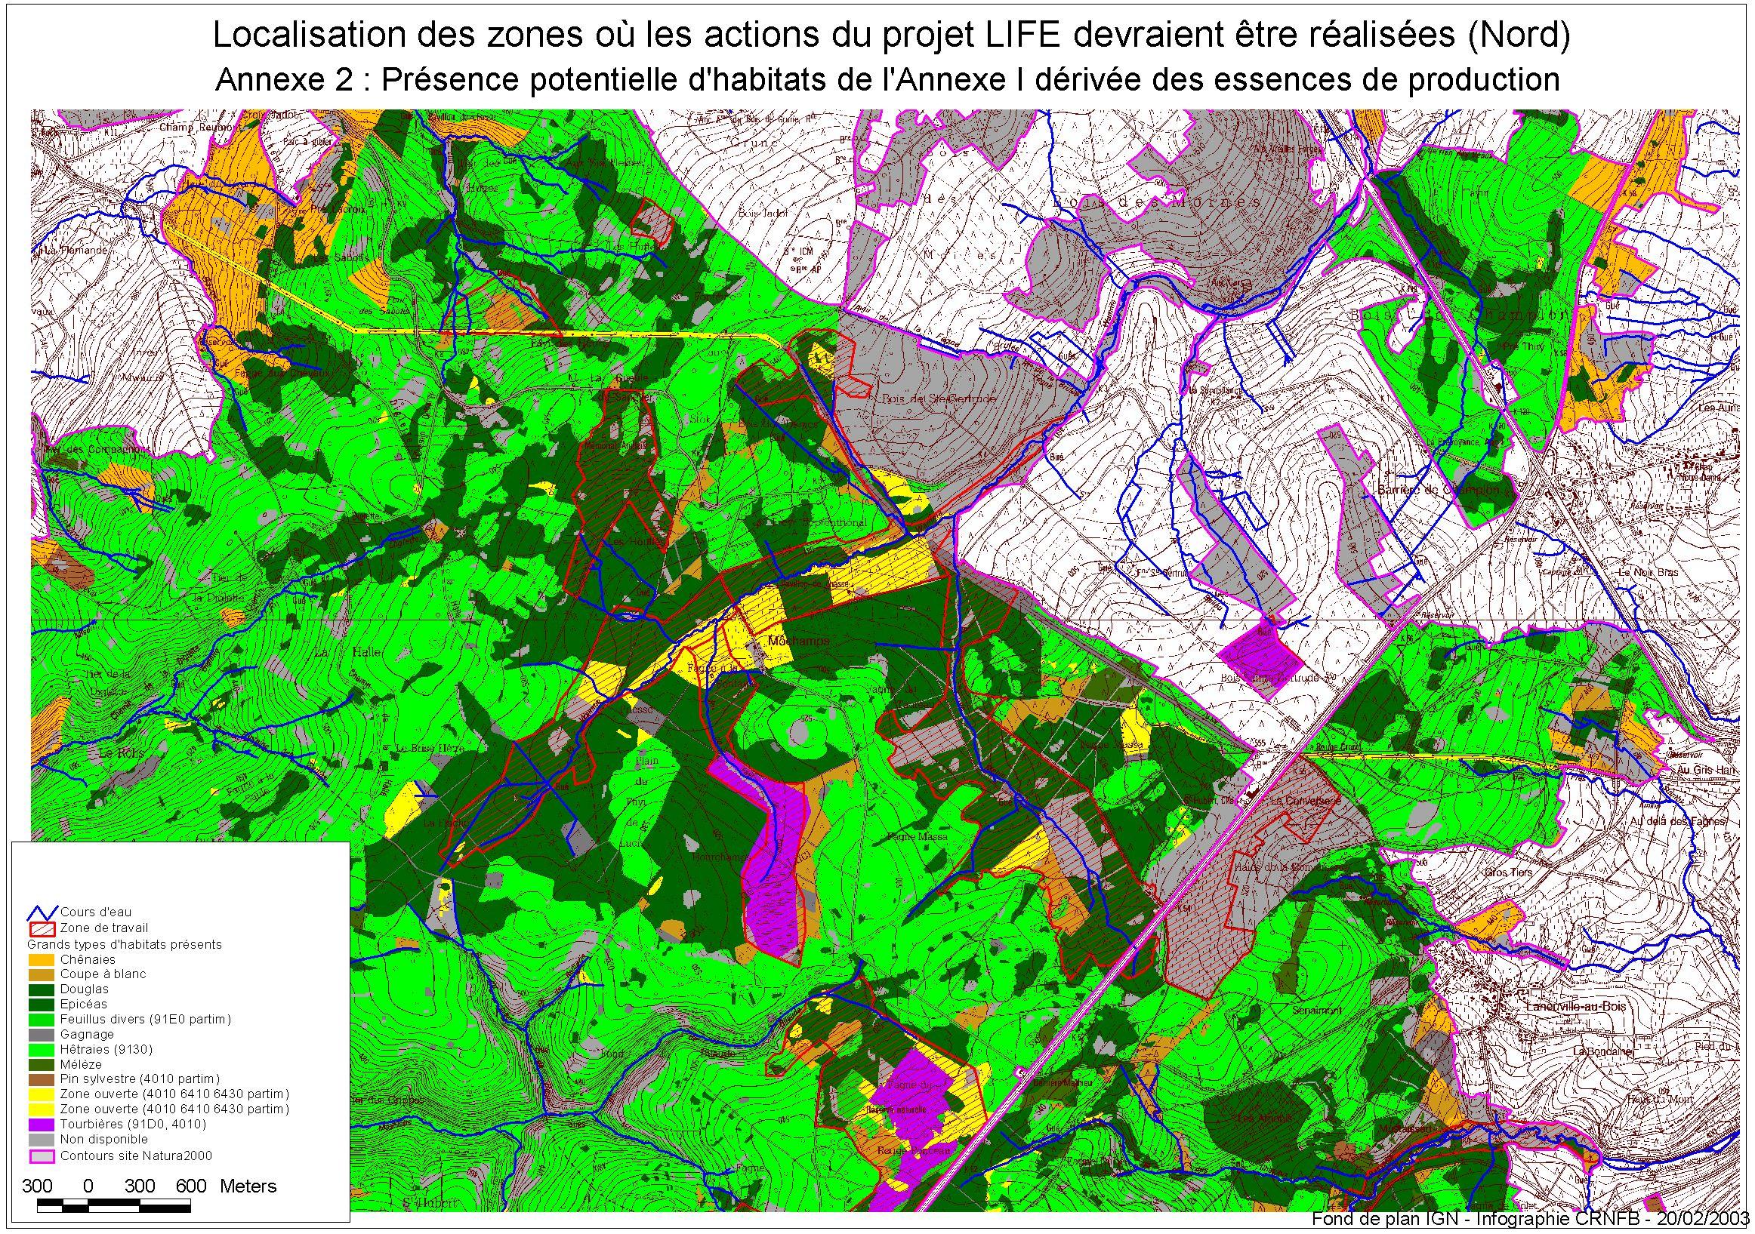Click the Pin sylvestre brown swatch
Viewport: 1755px width, 1234px height.
[x=43, y=1079]
